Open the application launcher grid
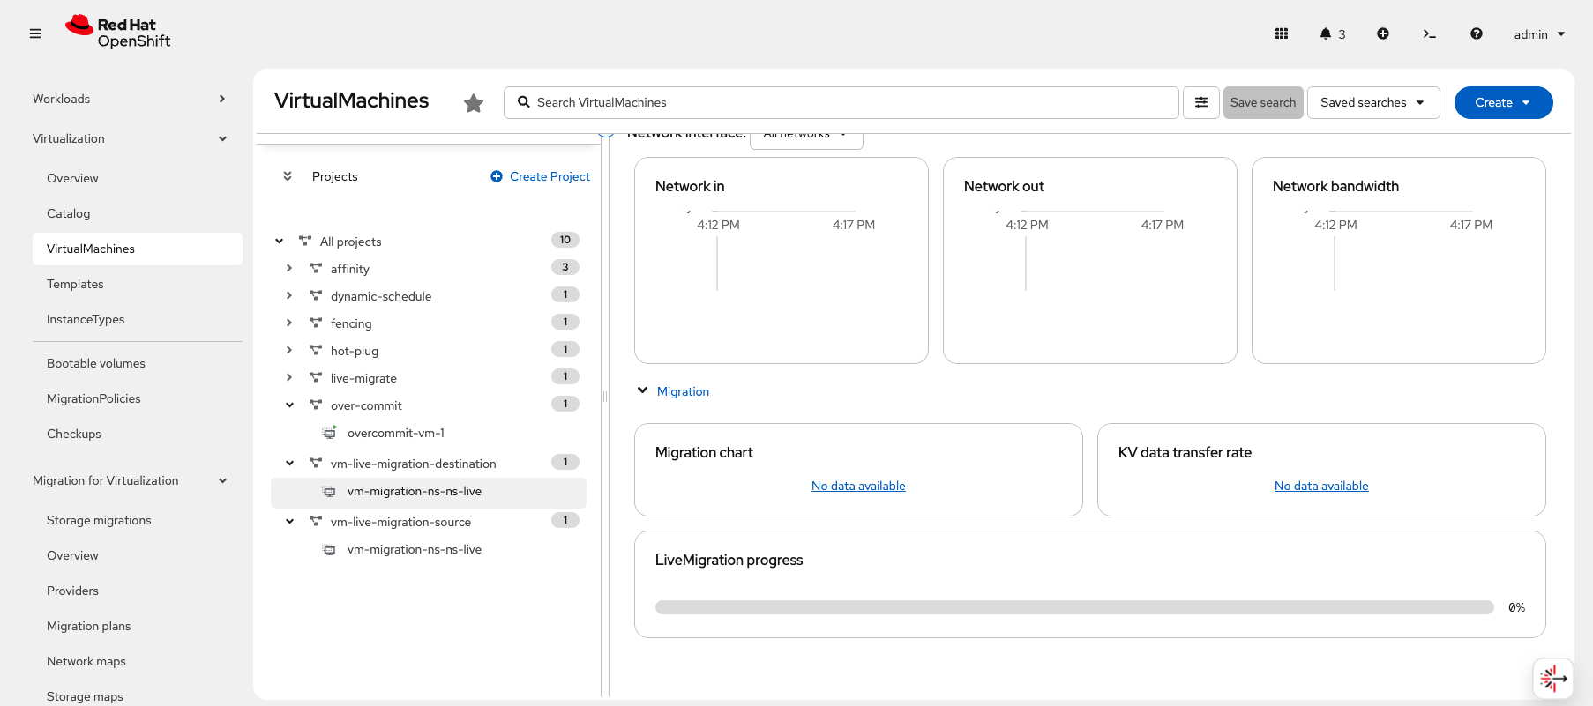Viewport: 1593px width, 706px height. [x=1282, y=33]
